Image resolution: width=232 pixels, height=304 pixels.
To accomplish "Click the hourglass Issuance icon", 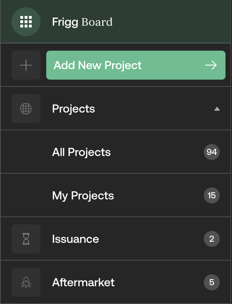I will [26, 239].
